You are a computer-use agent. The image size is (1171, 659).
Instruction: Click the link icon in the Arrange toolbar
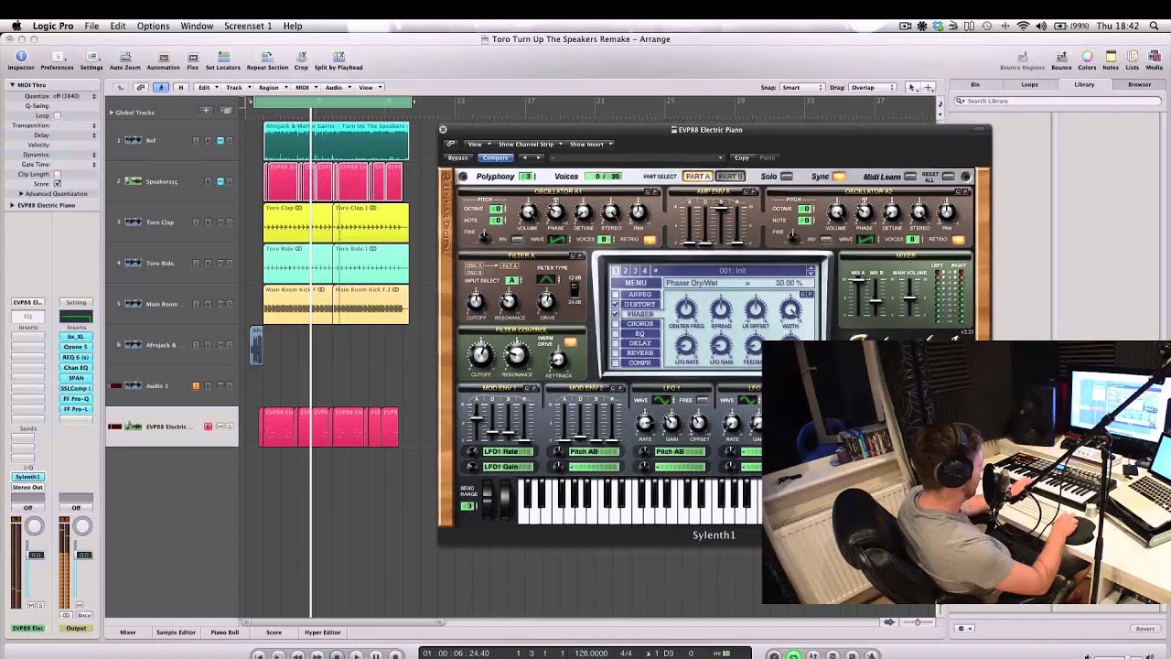[141, 87]
